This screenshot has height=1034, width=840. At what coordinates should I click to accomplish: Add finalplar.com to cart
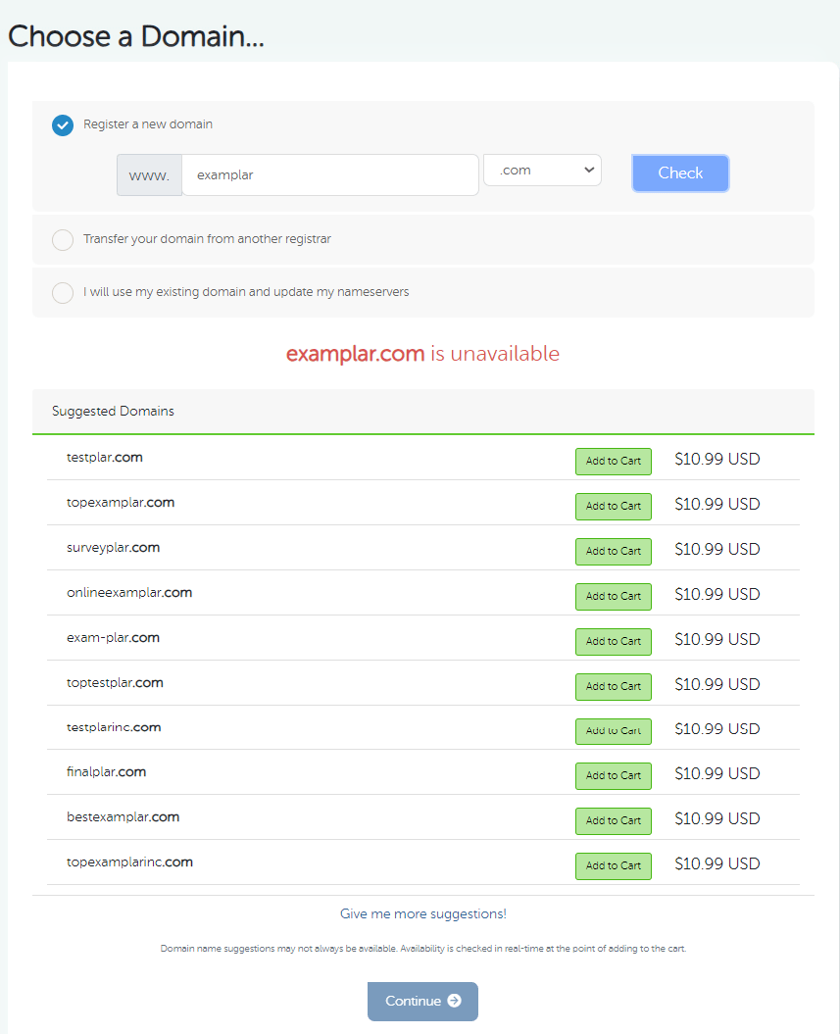(613, 775)
